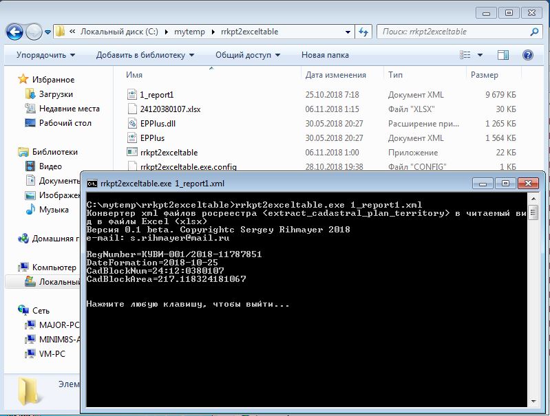The height and width of the screenshot is (416, 550).
Task: Select the MAJOR-PC network computer
Action: 60,325
